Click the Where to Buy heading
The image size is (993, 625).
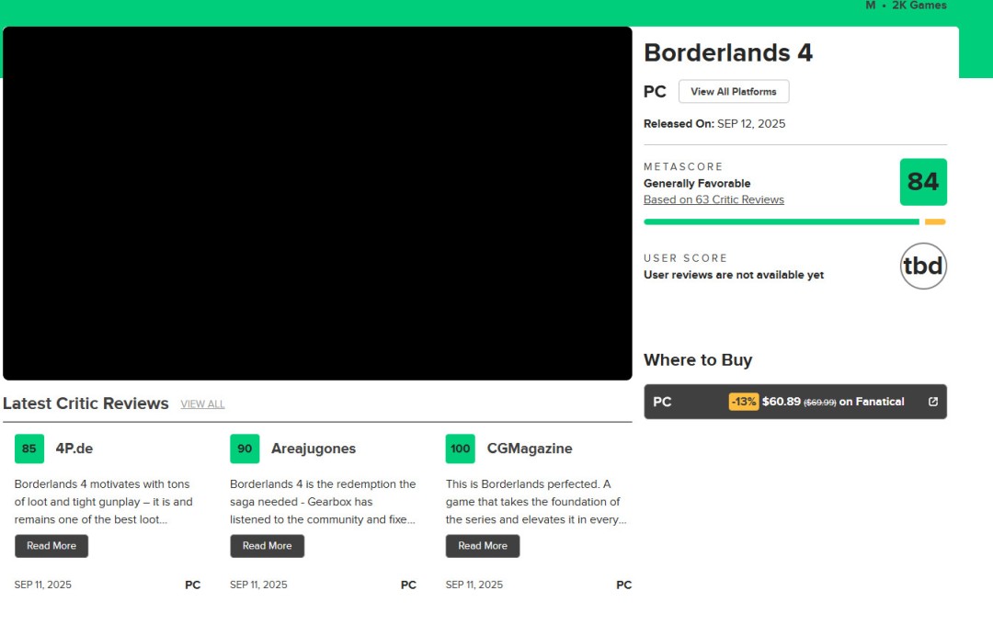(698, 359)
